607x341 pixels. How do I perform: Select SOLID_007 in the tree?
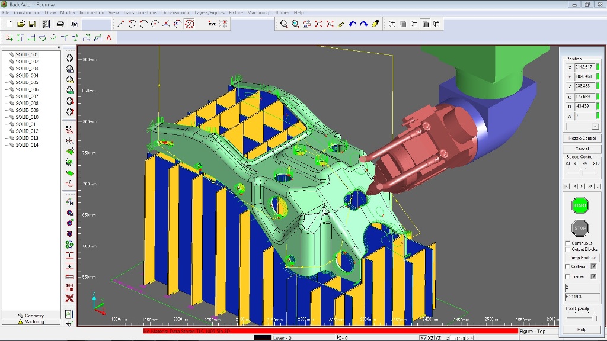(27, 96)
